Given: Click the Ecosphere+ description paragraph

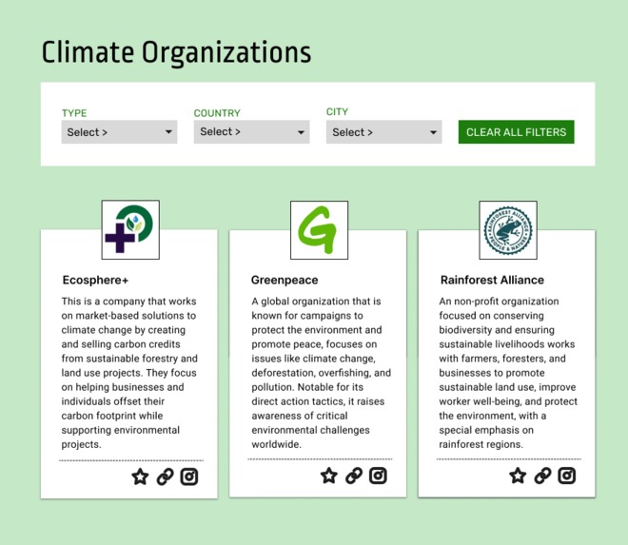Looking at the screenshot, I should (129, 373).
